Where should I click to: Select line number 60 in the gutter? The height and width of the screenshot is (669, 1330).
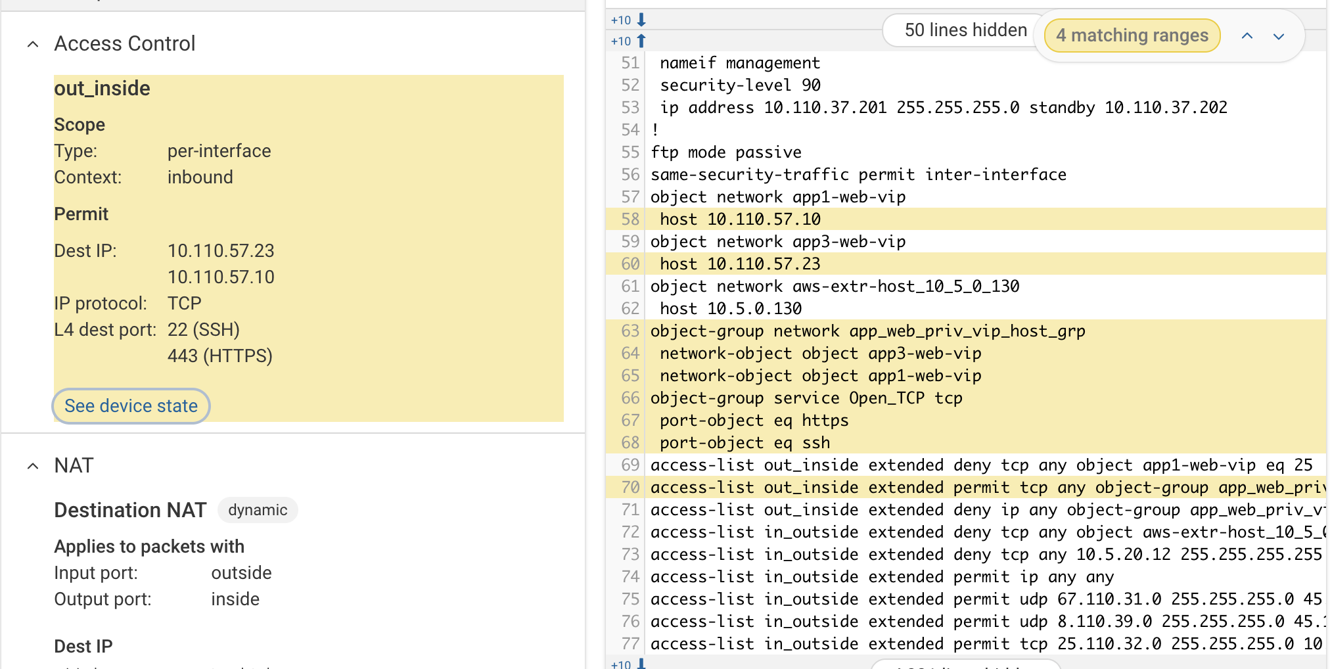click(630, 264)
